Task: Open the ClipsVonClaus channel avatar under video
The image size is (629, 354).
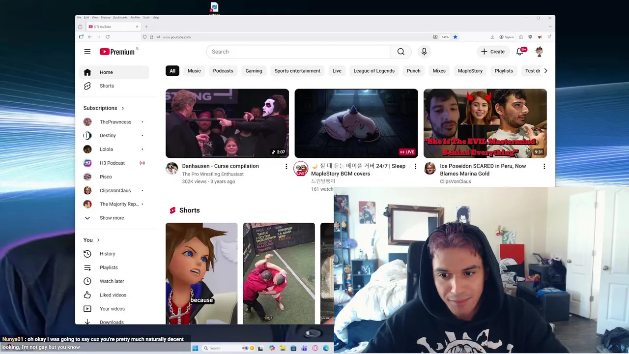Action: (429, 169)
